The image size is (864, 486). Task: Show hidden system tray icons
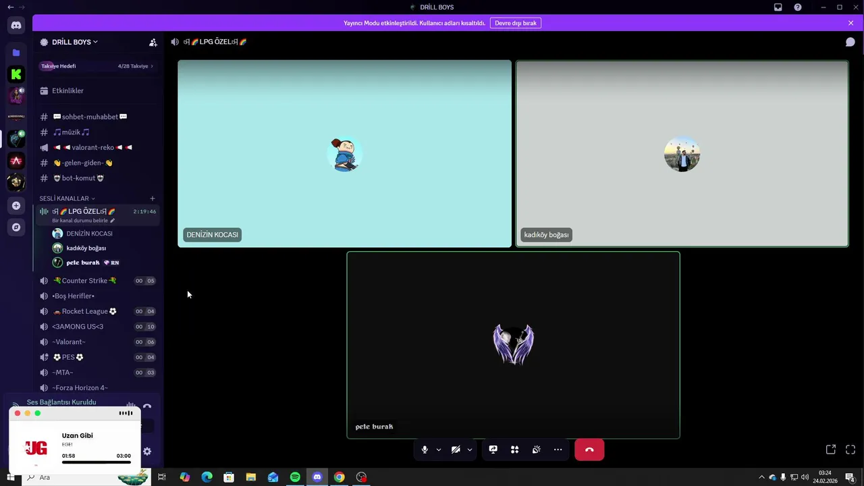click(x=761, y=477)
